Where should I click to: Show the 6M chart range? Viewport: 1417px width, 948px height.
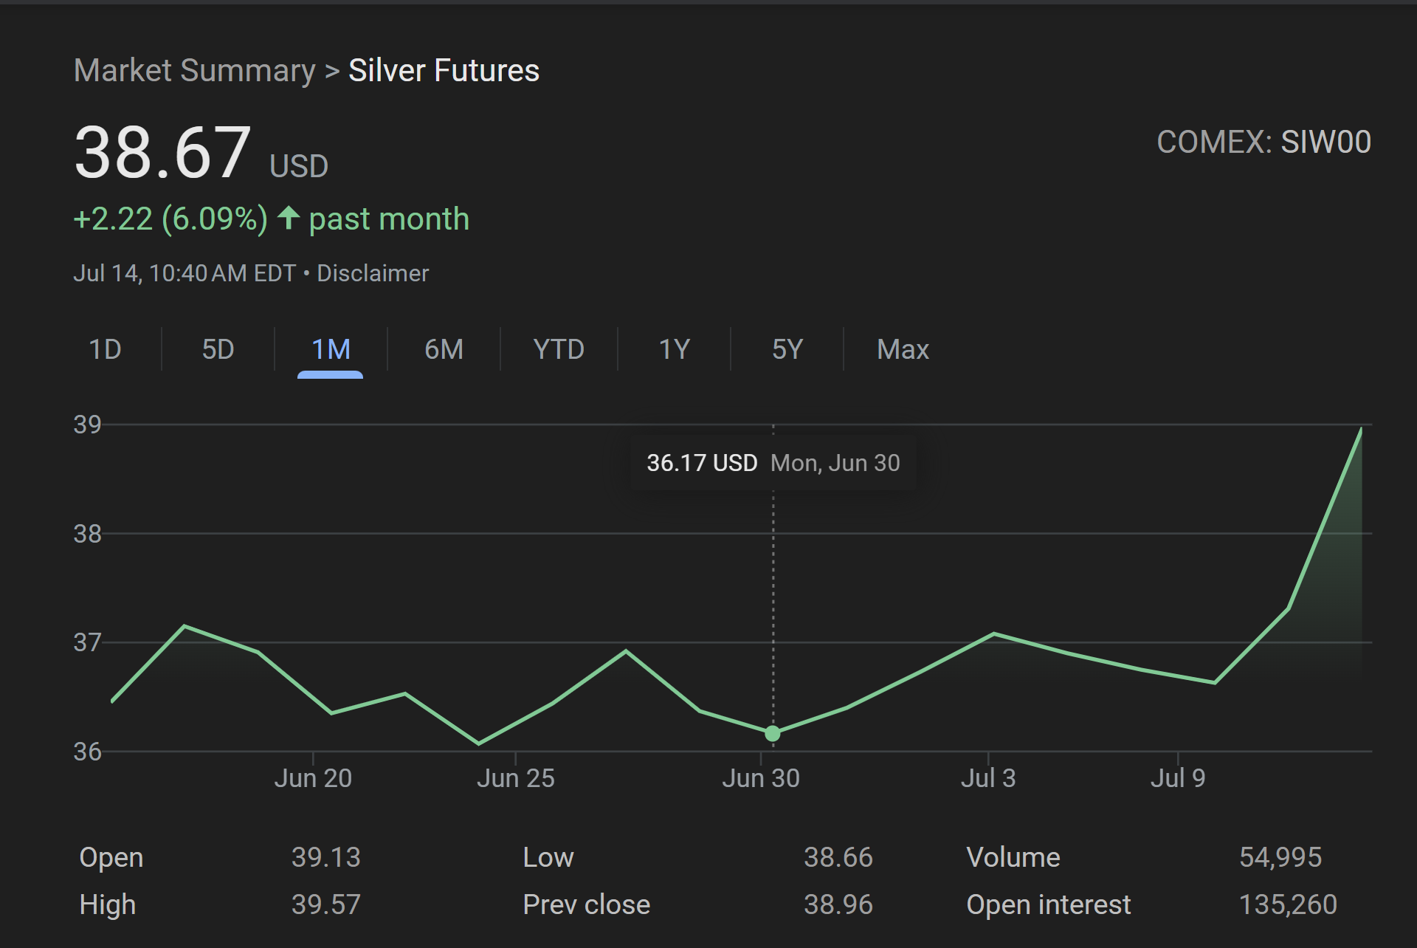click(x=444, y=349)
